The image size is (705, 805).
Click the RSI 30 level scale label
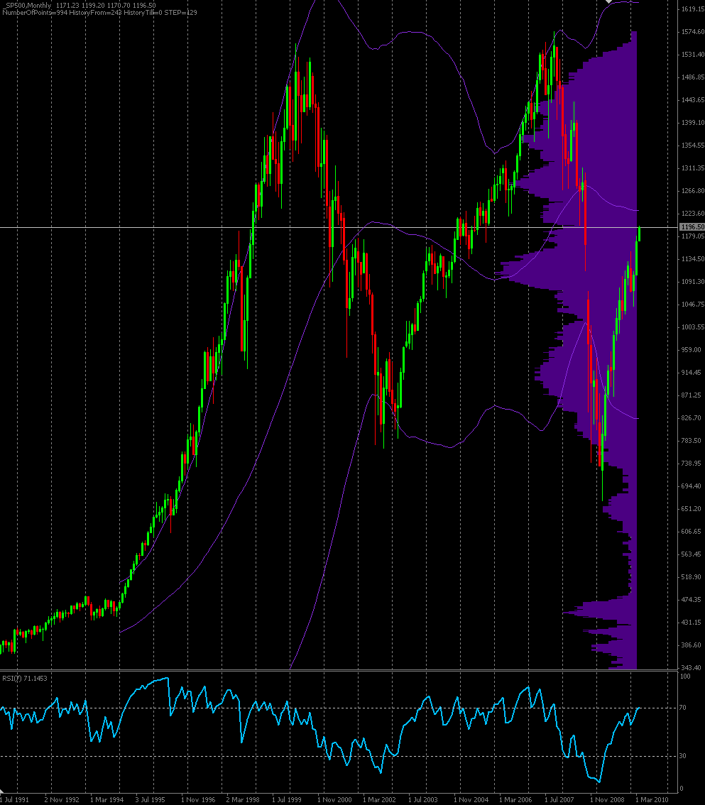685,756
